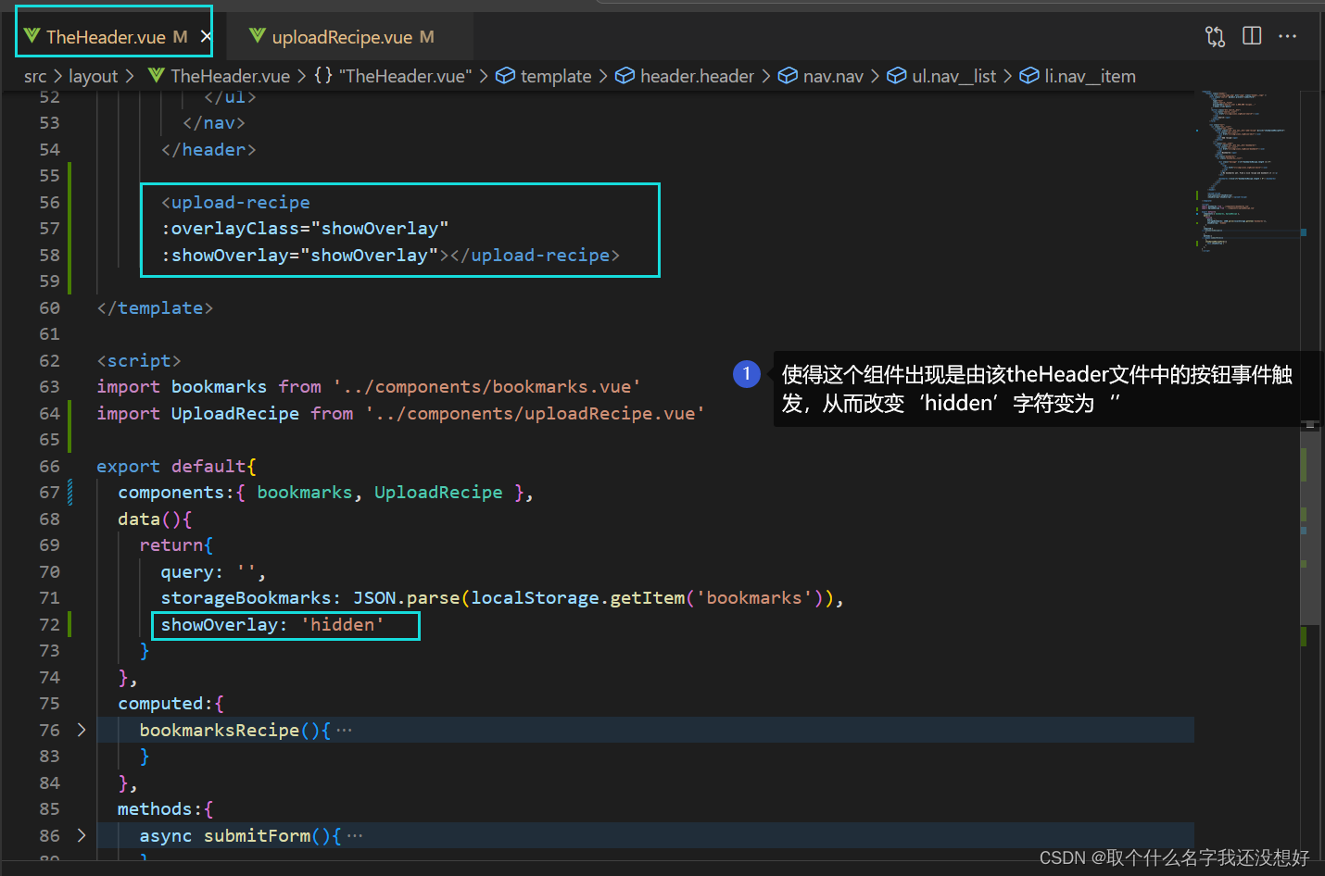Screen dimensions: 1325x876
Task: Select the template breadcrumb
Action: pyautogui.click(x=556, y=76)
